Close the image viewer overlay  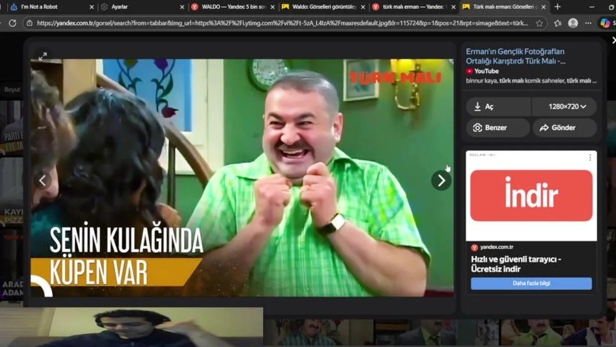(614, 41)
